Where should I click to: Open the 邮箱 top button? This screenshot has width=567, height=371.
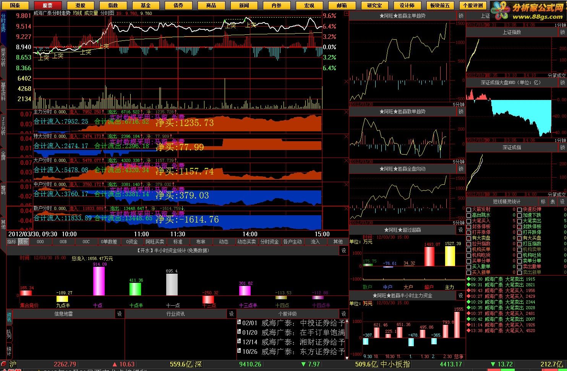pyautogui.click(x=342, y=5)
